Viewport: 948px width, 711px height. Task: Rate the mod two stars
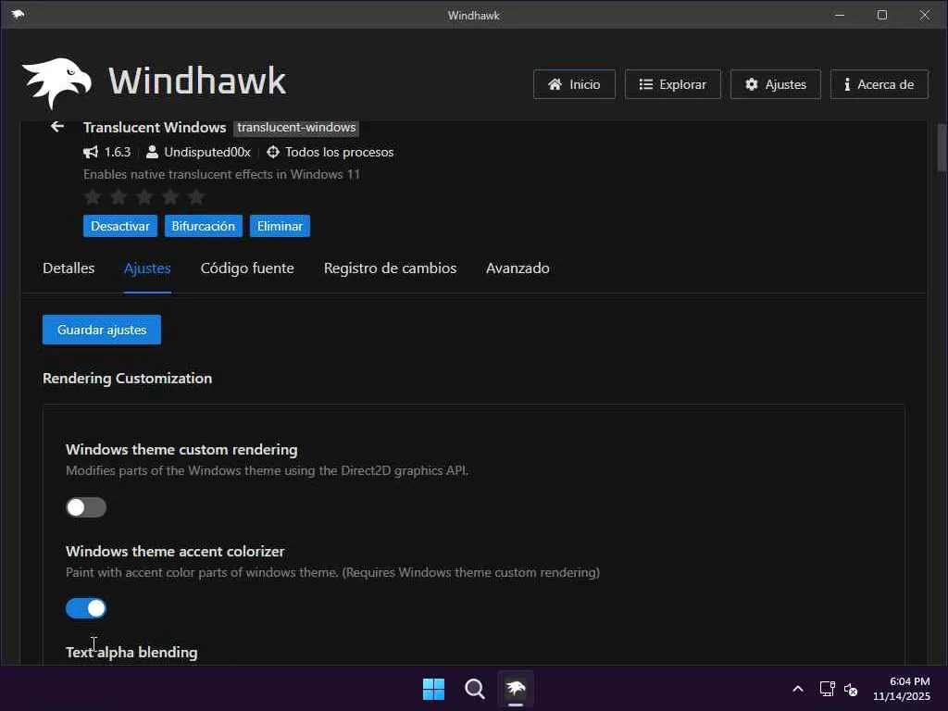pos(118,196)
